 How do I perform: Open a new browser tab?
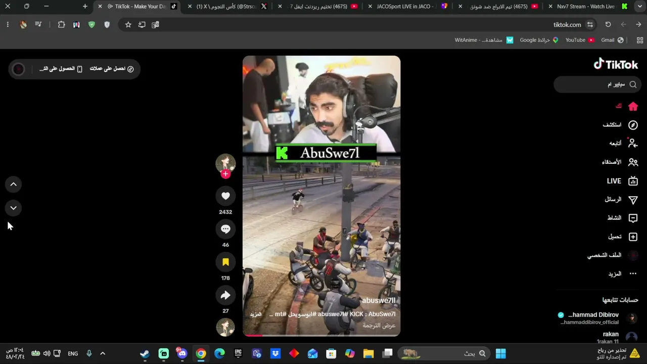[x=85, y=7]
